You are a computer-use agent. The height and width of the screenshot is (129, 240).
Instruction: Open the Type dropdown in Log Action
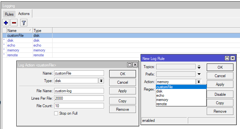point(101,81)
